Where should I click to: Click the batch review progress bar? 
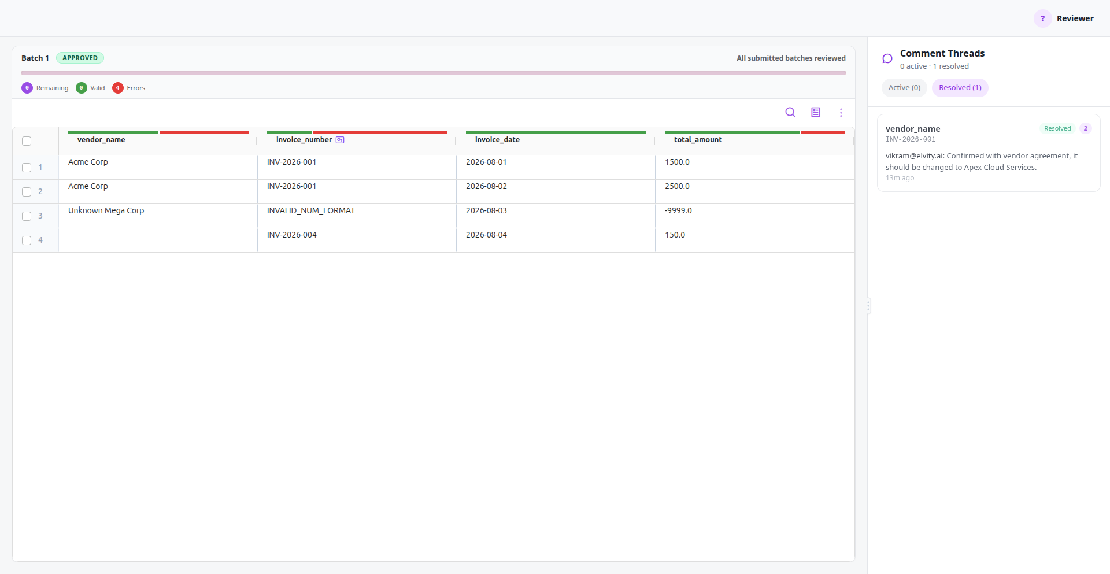(434, 73)
